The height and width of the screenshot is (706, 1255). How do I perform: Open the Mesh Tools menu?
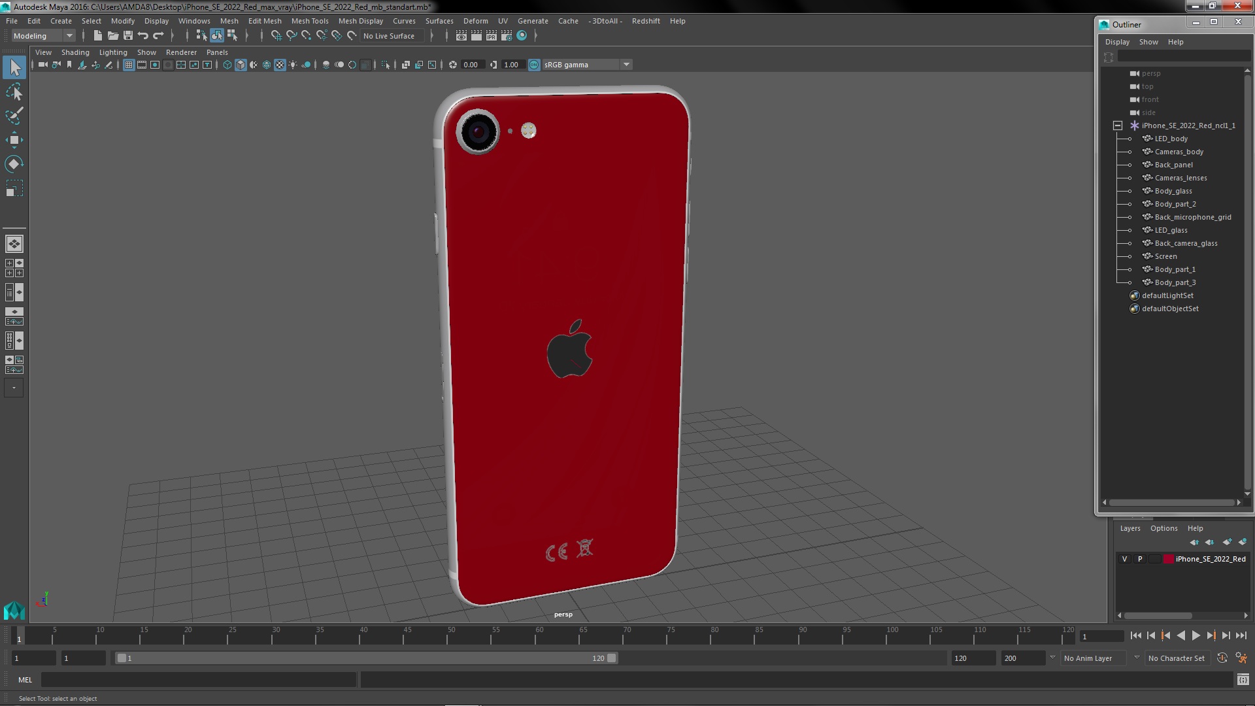click(310, 21)
